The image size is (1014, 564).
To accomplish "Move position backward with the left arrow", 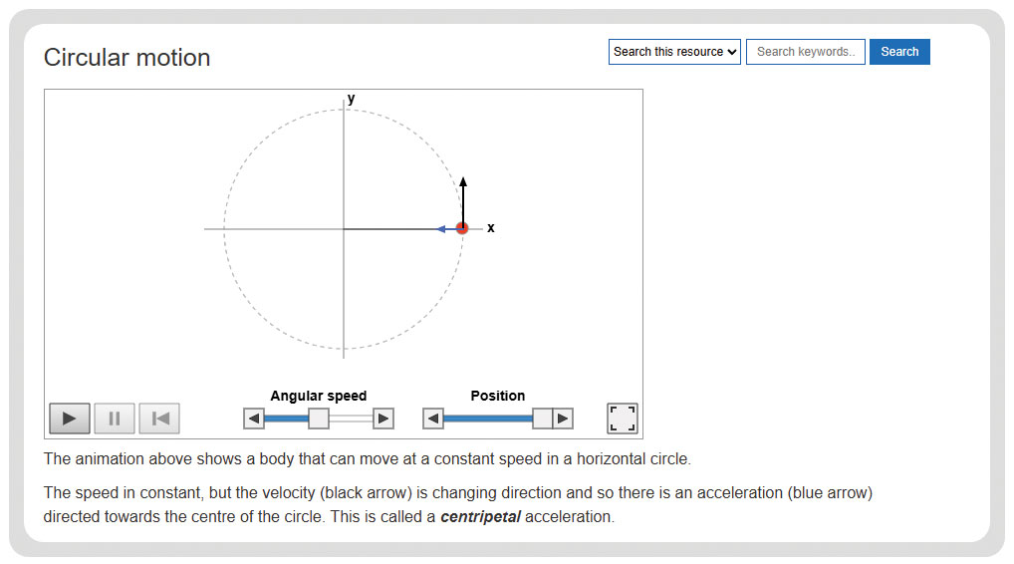I will point(432,419).
